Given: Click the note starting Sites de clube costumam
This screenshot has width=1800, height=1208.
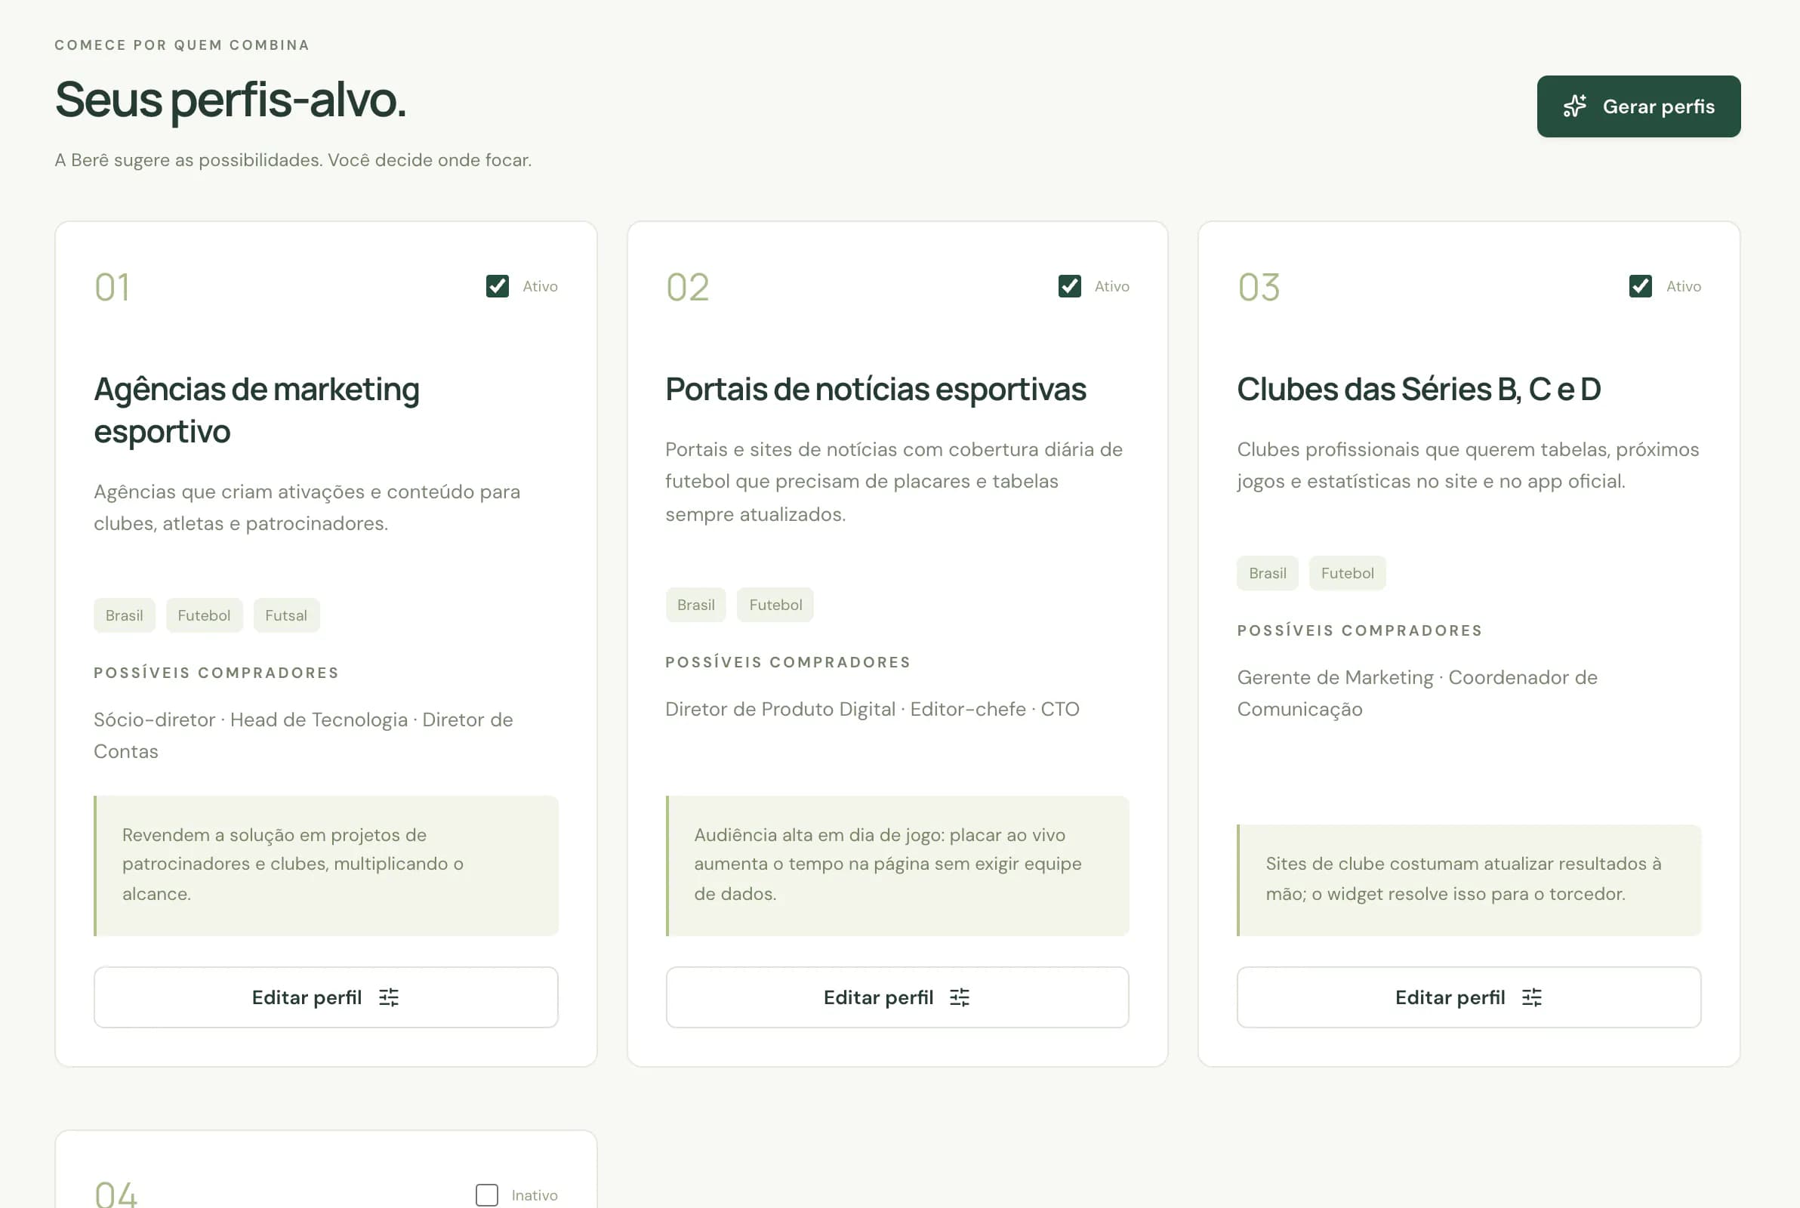Looking at the screenshot, I should (x=1469, y=880).
